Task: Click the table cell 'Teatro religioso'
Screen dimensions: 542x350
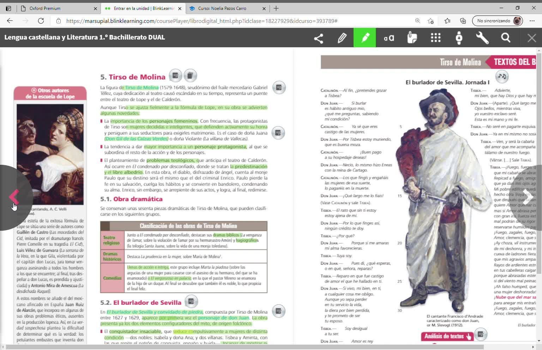Action: click(112, 240)
